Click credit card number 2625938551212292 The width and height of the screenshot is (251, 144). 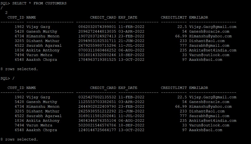coord(97,111)
